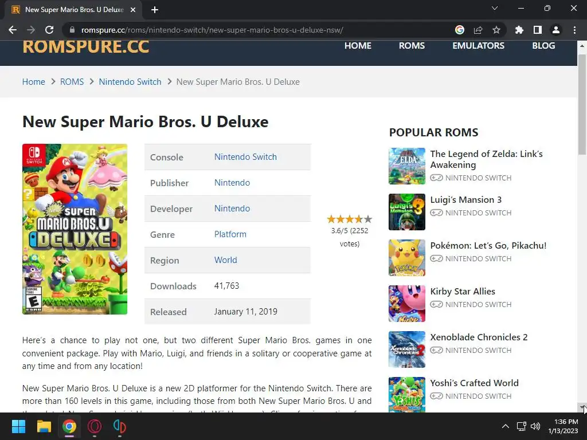Click the page scrollbar thumb

[582, 104]
